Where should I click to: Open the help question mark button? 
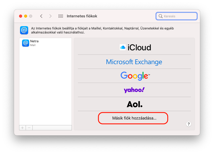click(x=188, y=124)
